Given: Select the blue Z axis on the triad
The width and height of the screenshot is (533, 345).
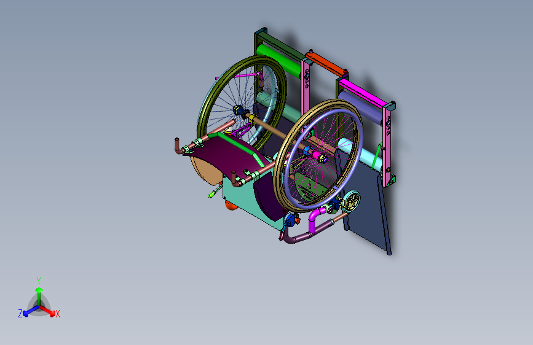Looking at the screenshot, I should click(x=31, y=311).
